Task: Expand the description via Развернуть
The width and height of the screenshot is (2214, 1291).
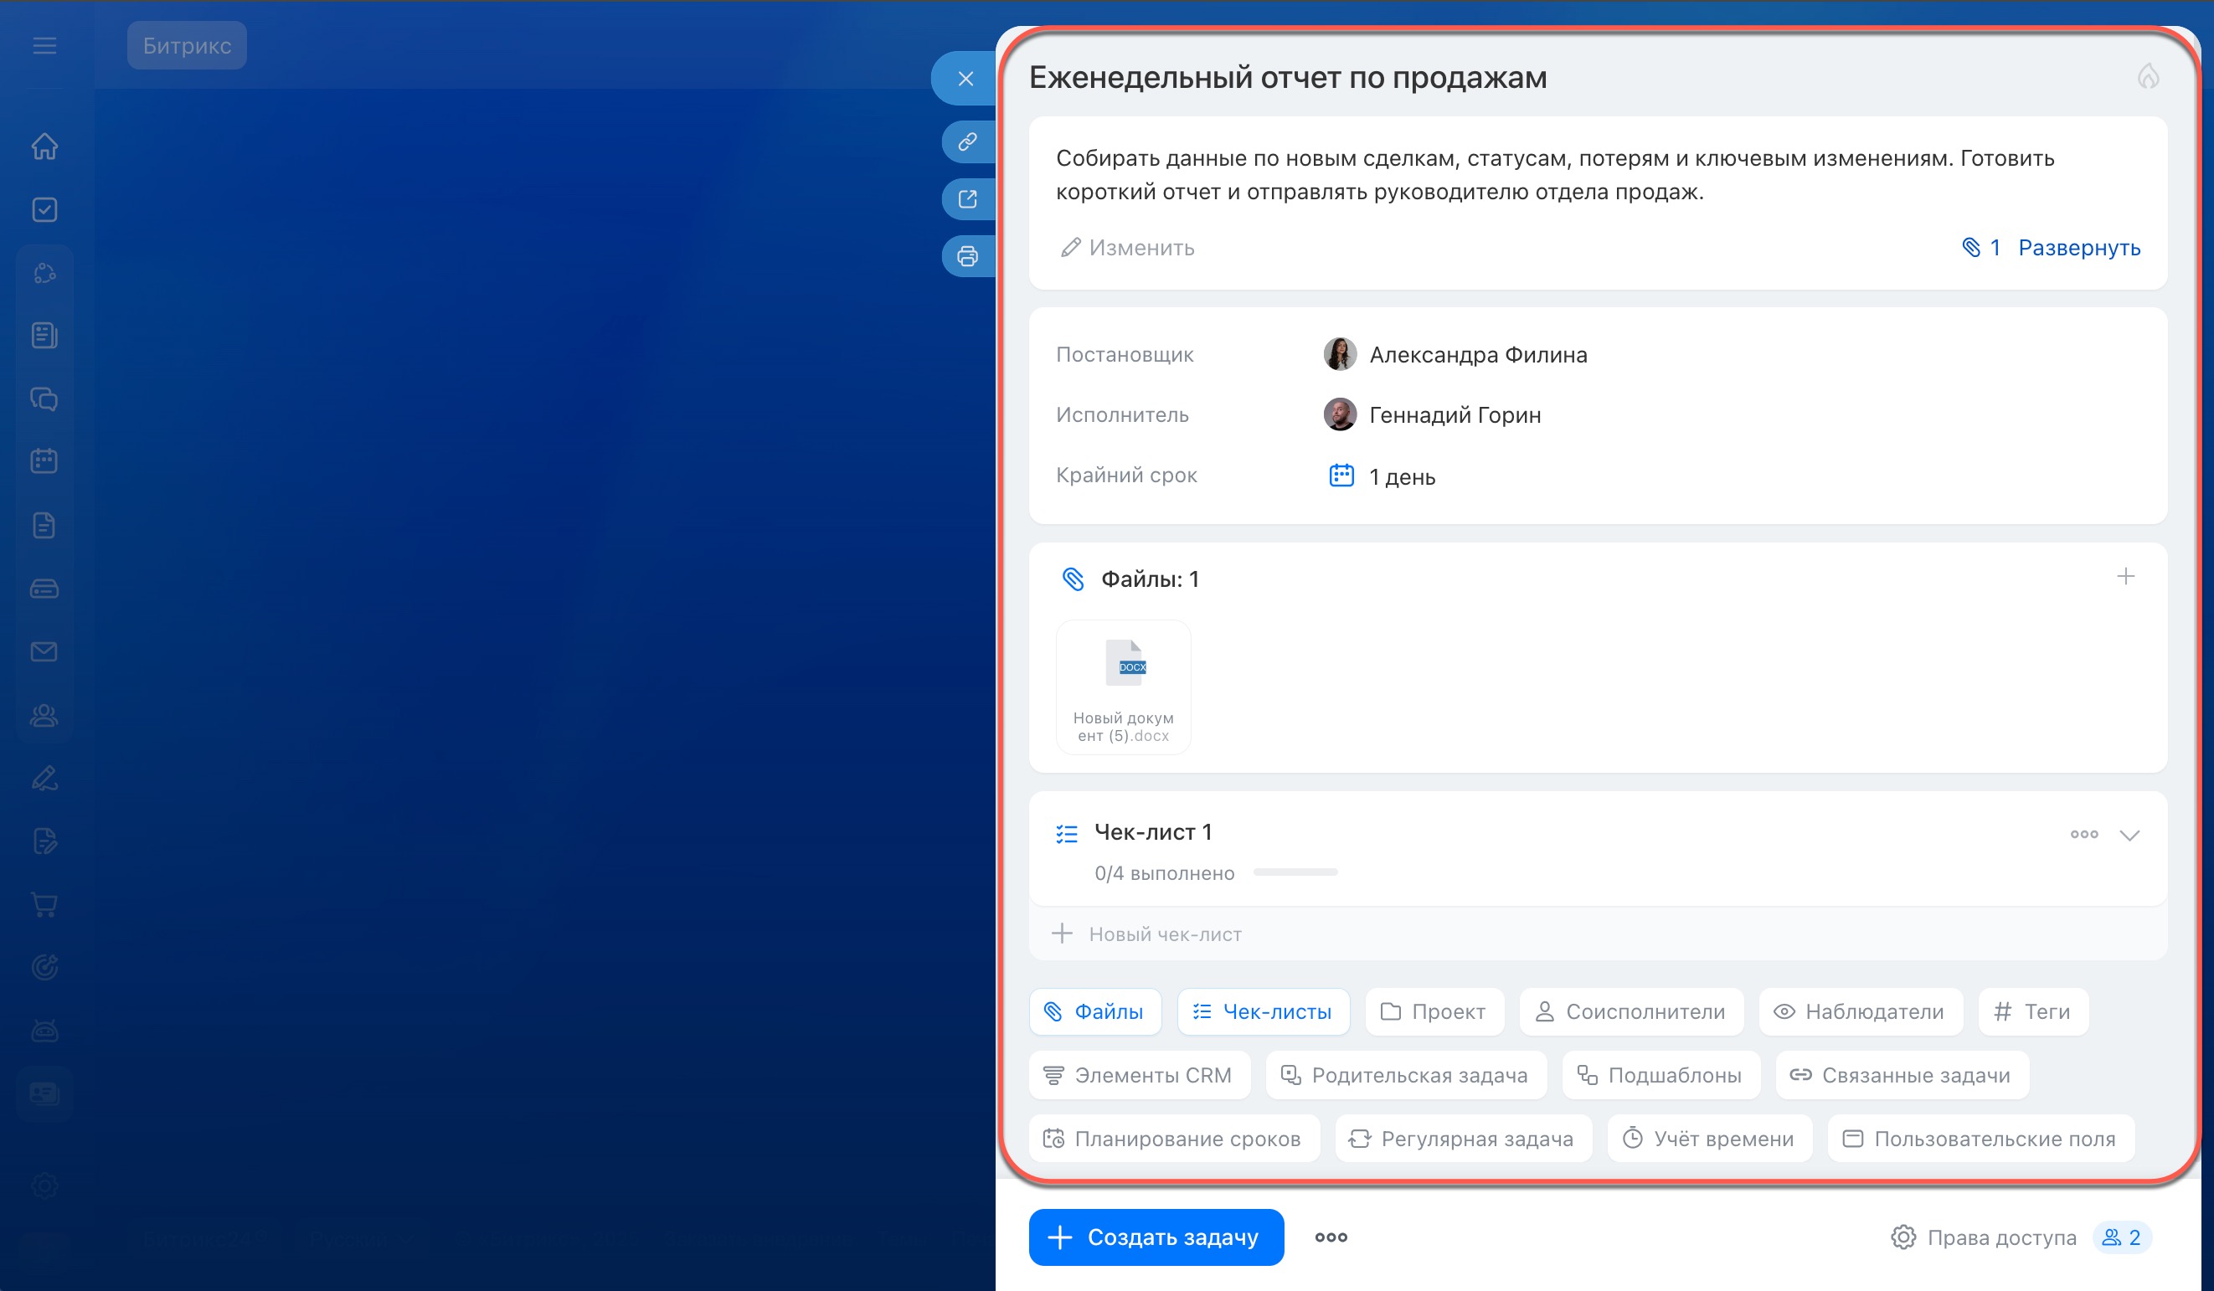Action: [2078, 248]
